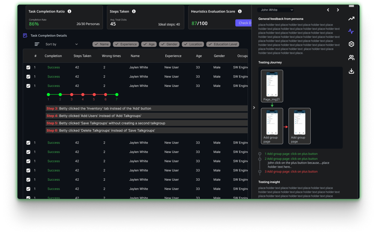
Task: Go to next persona with right arrow
Action: [338, 10]
